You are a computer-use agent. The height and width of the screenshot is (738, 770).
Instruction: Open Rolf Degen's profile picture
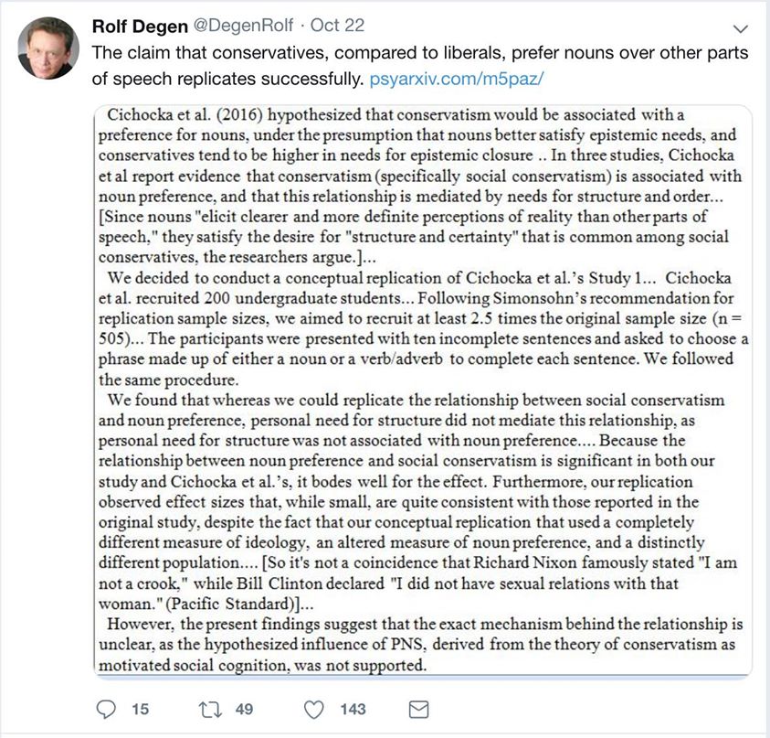tap(47, 48)
